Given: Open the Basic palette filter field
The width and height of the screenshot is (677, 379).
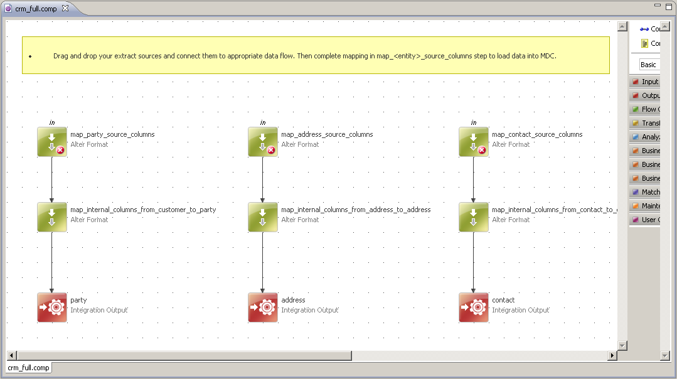Looking at the screenshot, I should point(648,65).
